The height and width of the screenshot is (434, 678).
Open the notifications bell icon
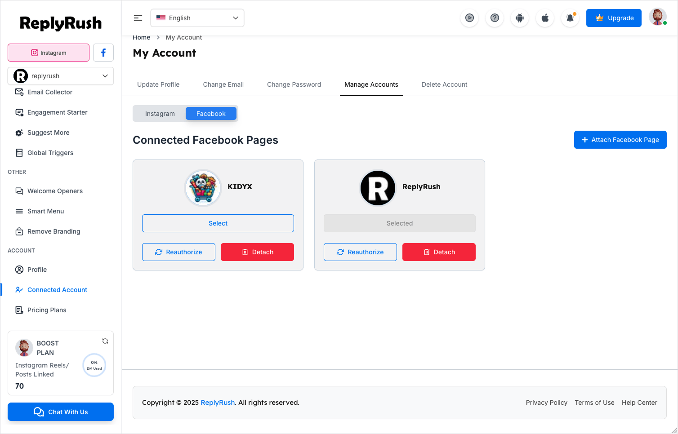click(x=570, y=18)
